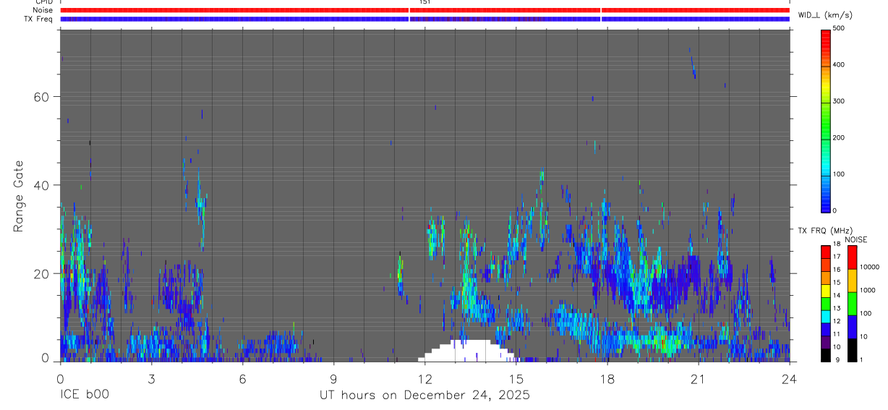Pick the green swatch in the NOISE legend

tap(852, 304)
